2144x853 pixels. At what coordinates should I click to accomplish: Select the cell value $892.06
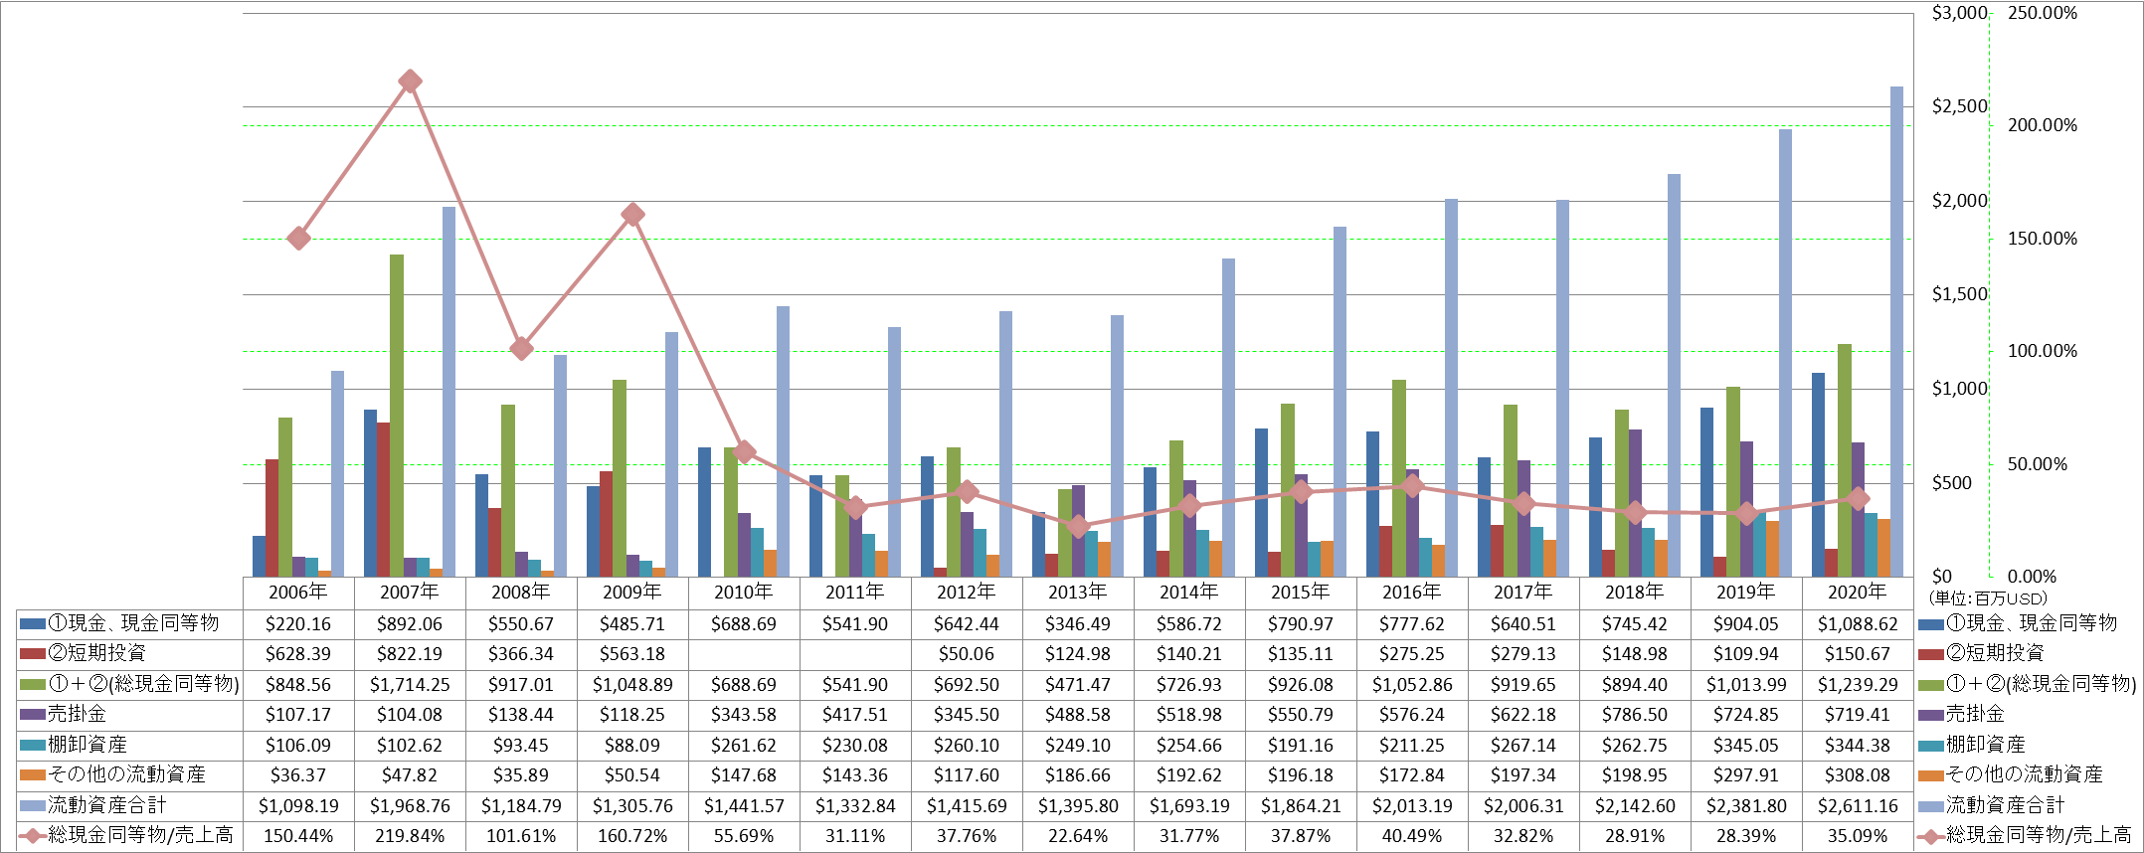click(410, 624)
